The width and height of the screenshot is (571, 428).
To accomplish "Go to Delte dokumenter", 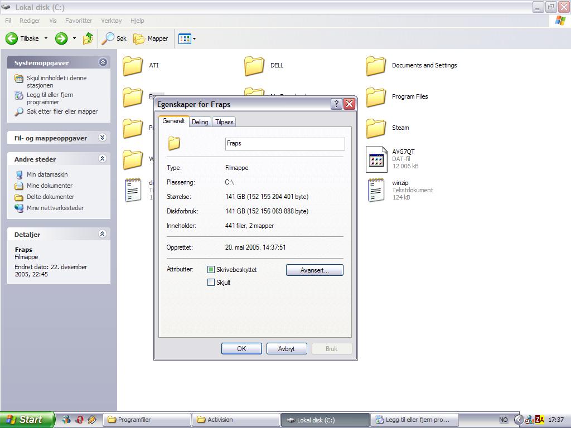I will 50,197.
